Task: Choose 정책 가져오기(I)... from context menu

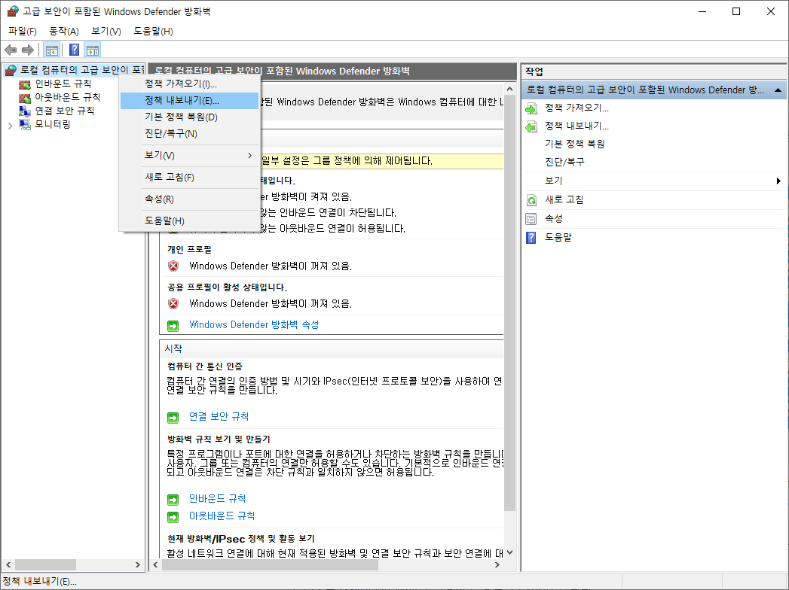Action: [x=190, y=84]
